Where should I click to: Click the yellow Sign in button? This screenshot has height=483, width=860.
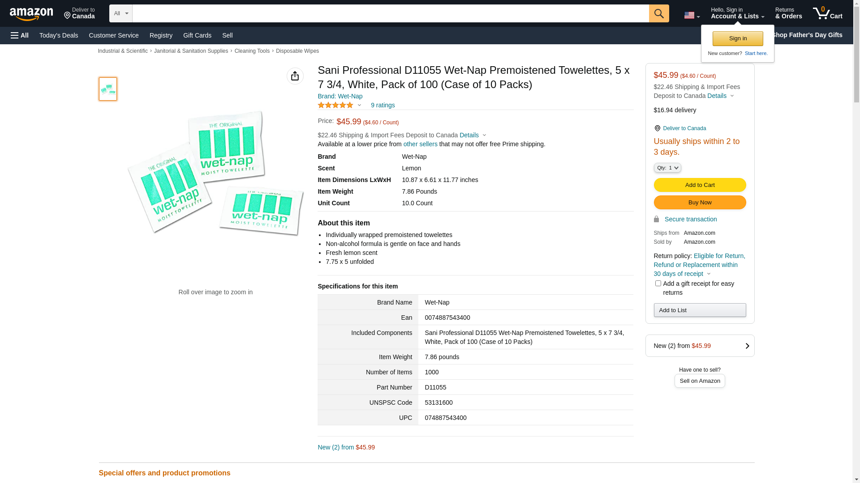(738, 38)
